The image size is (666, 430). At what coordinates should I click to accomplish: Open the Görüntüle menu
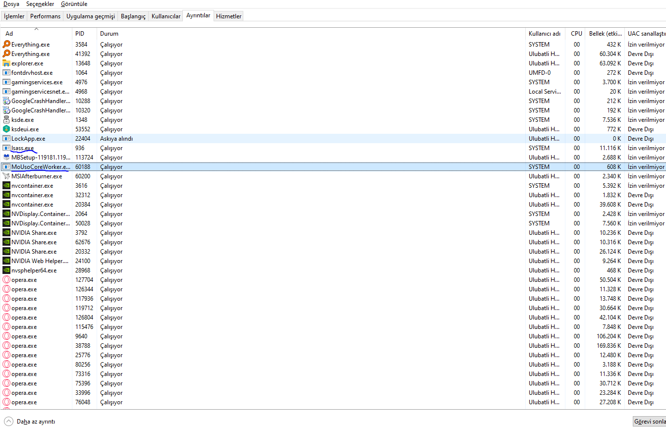tap(74, 4)
